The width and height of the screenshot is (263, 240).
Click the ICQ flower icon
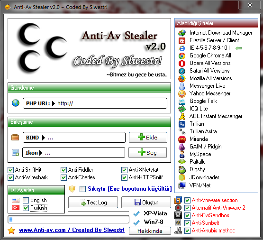(x=182, y=109)
